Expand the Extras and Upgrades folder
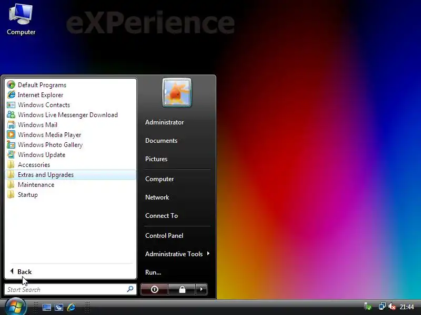Screen dimensions: 421x315 (x=71, y=175)
